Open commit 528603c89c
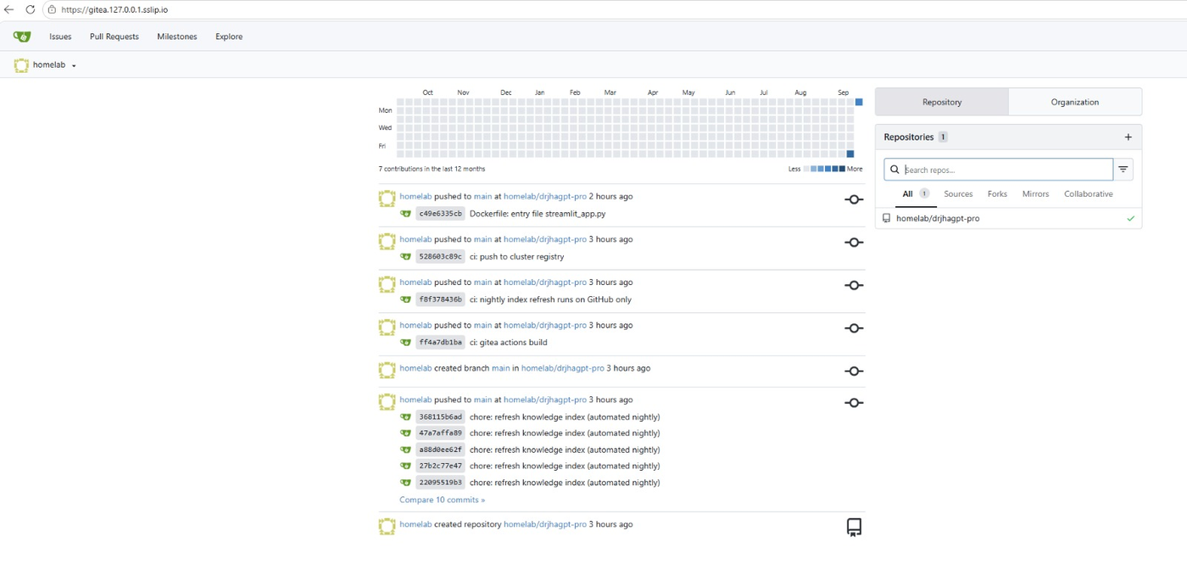The height and width of the screenshot is (570, 1187). click(440, 257)
